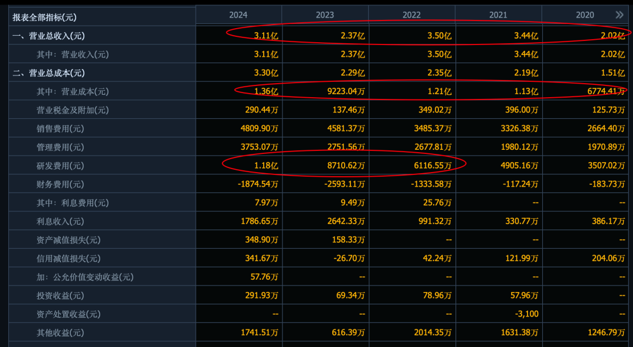
Task: Click the 销售费用 value 4581.37万
Action: tap(346, 129)
